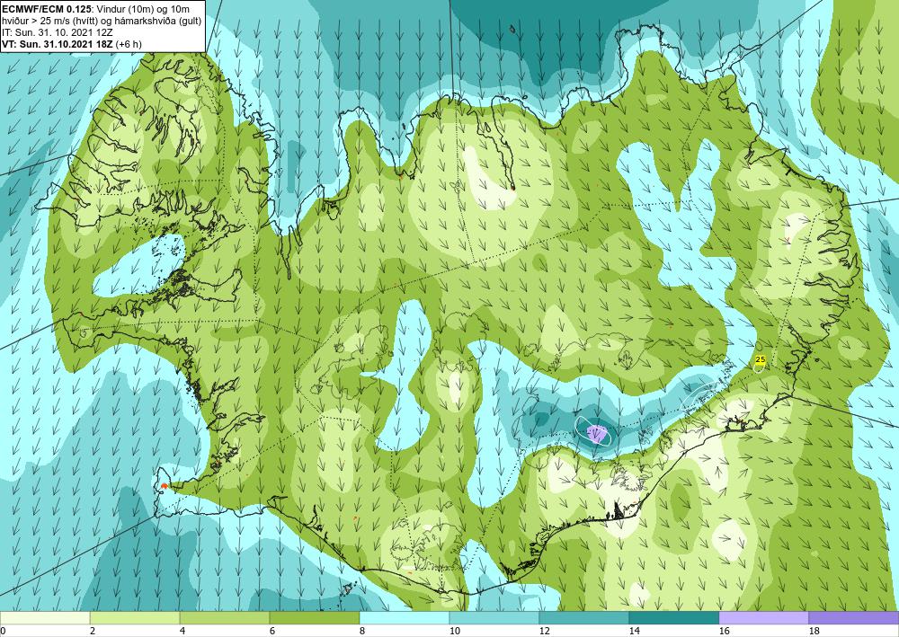The width and height of the screenshot is (899, 637).
Task: Click the legend scale value '4'
Action: [x=181, y=632]
